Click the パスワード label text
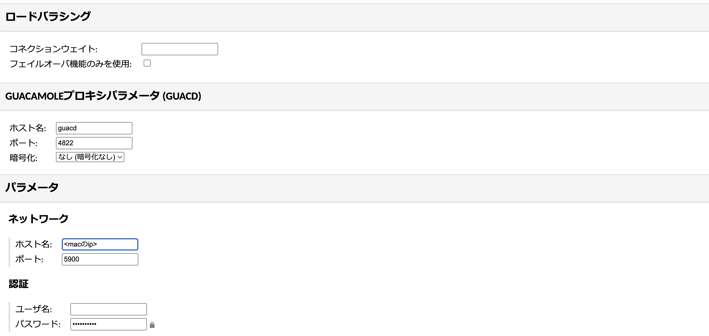The height and width of the screenshot is (336, 709). 38,324
